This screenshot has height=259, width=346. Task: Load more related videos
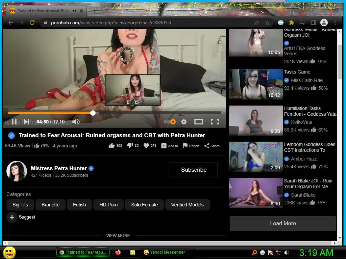coord(283,223)
